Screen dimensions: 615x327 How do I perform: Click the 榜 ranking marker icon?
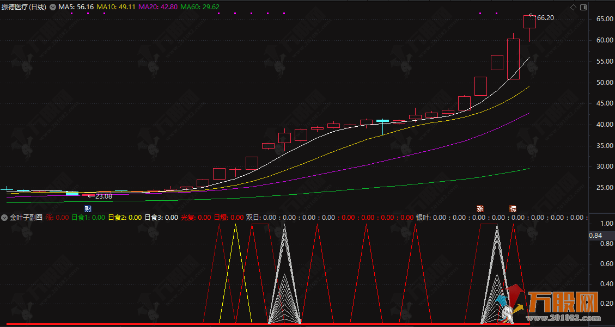(513, 209)
